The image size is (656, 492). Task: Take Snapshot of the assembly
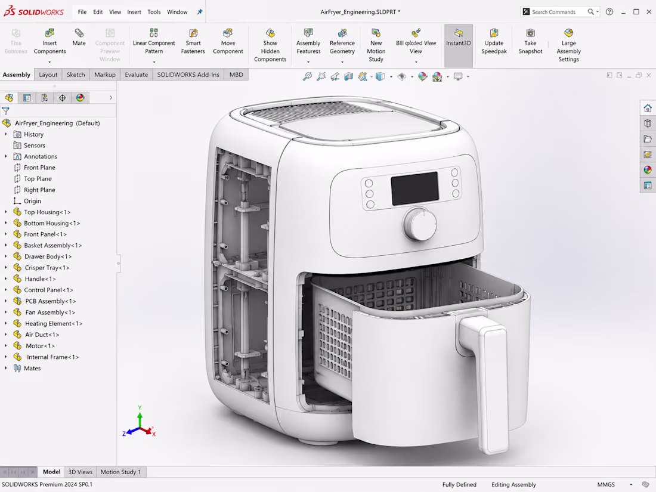530,41
